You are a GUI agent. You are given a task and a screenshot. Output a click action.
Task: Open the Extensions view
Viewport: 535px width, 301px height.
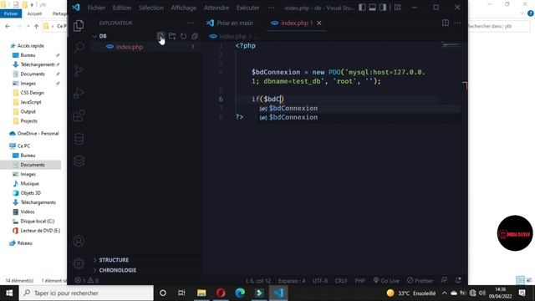click(x=79, y=115)
